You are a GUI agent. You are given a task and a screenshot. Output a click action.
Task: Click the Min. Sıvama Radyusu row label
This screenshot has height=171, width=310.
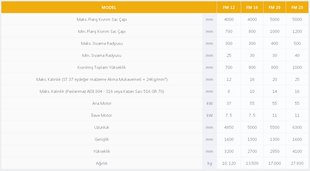(102, 56)
